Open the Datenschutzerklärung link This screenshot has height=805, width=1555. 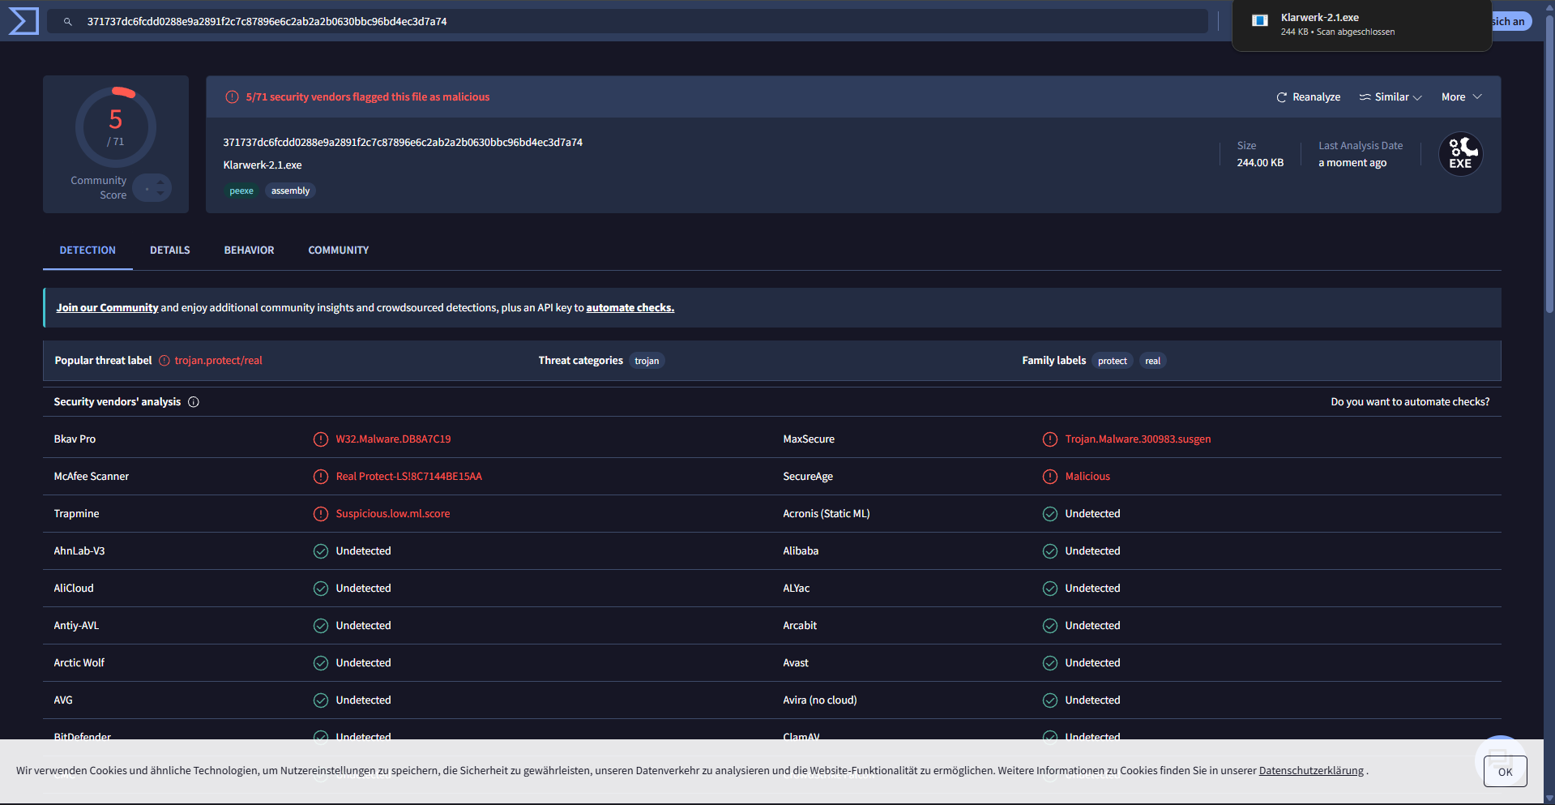pos(1311,771)
